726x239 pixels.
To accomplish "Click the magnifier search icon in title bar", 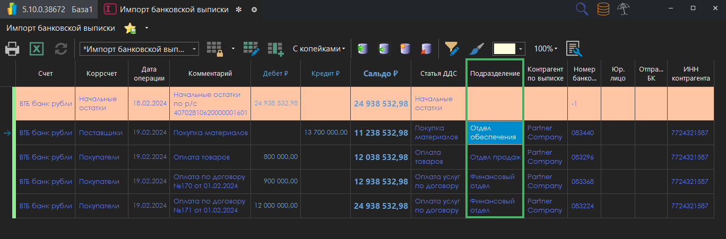I will [x=582, y=9].
